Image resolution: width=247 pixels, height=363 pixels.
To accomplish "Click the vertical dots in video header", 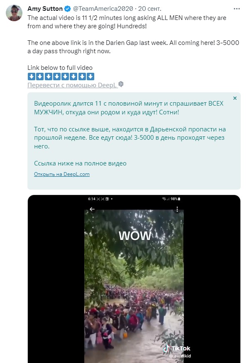I will [177, 209].
